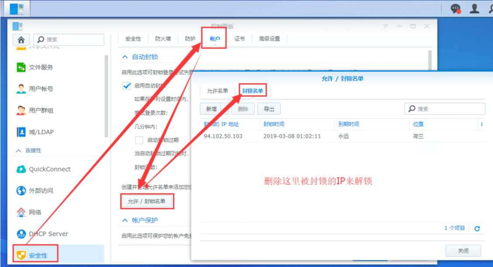Toggle the 启用自动封锁 checkbox
Viewport: 493px width, 267px height.
[x=127, y=86]
